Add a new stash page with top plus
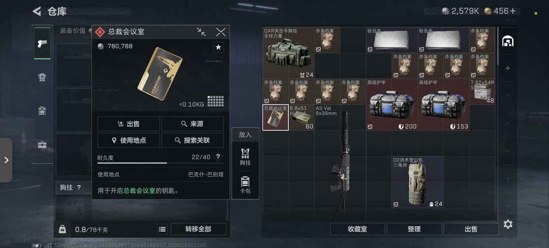 (x=507, y=68)
